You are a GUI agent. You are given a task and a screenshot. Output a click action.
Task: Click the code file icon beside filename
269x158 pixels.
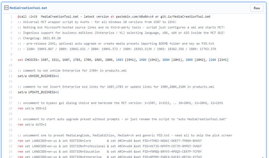pos(6,8)
